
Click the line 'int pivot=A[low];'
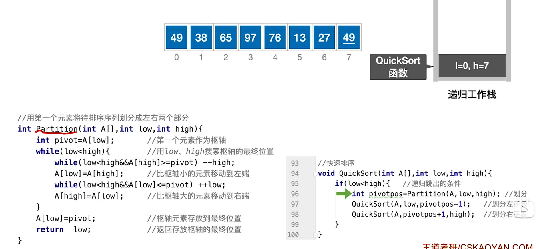click(75, 140)
